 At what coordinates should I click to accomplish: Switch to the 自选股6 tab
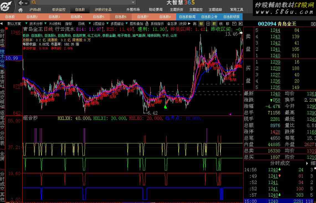[121, 17]
